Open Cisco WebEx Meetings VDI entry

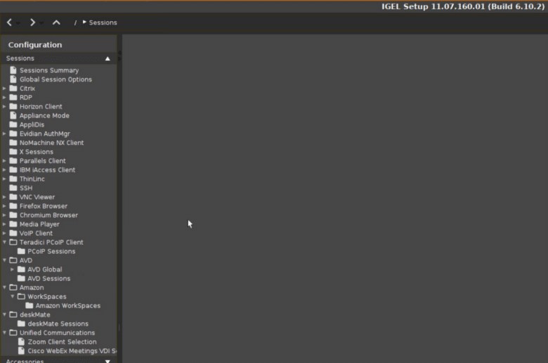pos(72,351)
